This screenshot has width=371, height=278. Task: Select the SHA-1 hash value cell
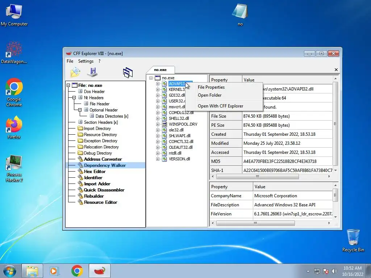(x=287, y=170)
